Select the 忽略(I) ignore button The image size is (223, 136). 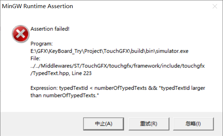pos(193,124)
